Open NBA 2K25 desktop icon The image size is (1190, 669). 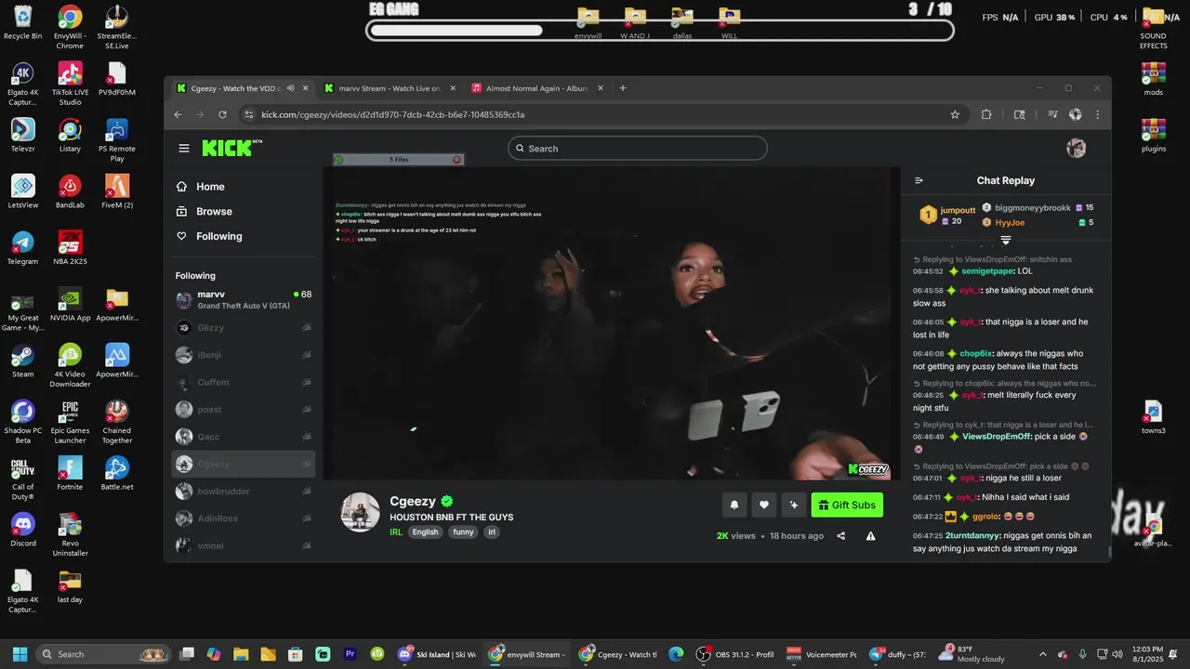pyautogui.click(x=70, y=248)
